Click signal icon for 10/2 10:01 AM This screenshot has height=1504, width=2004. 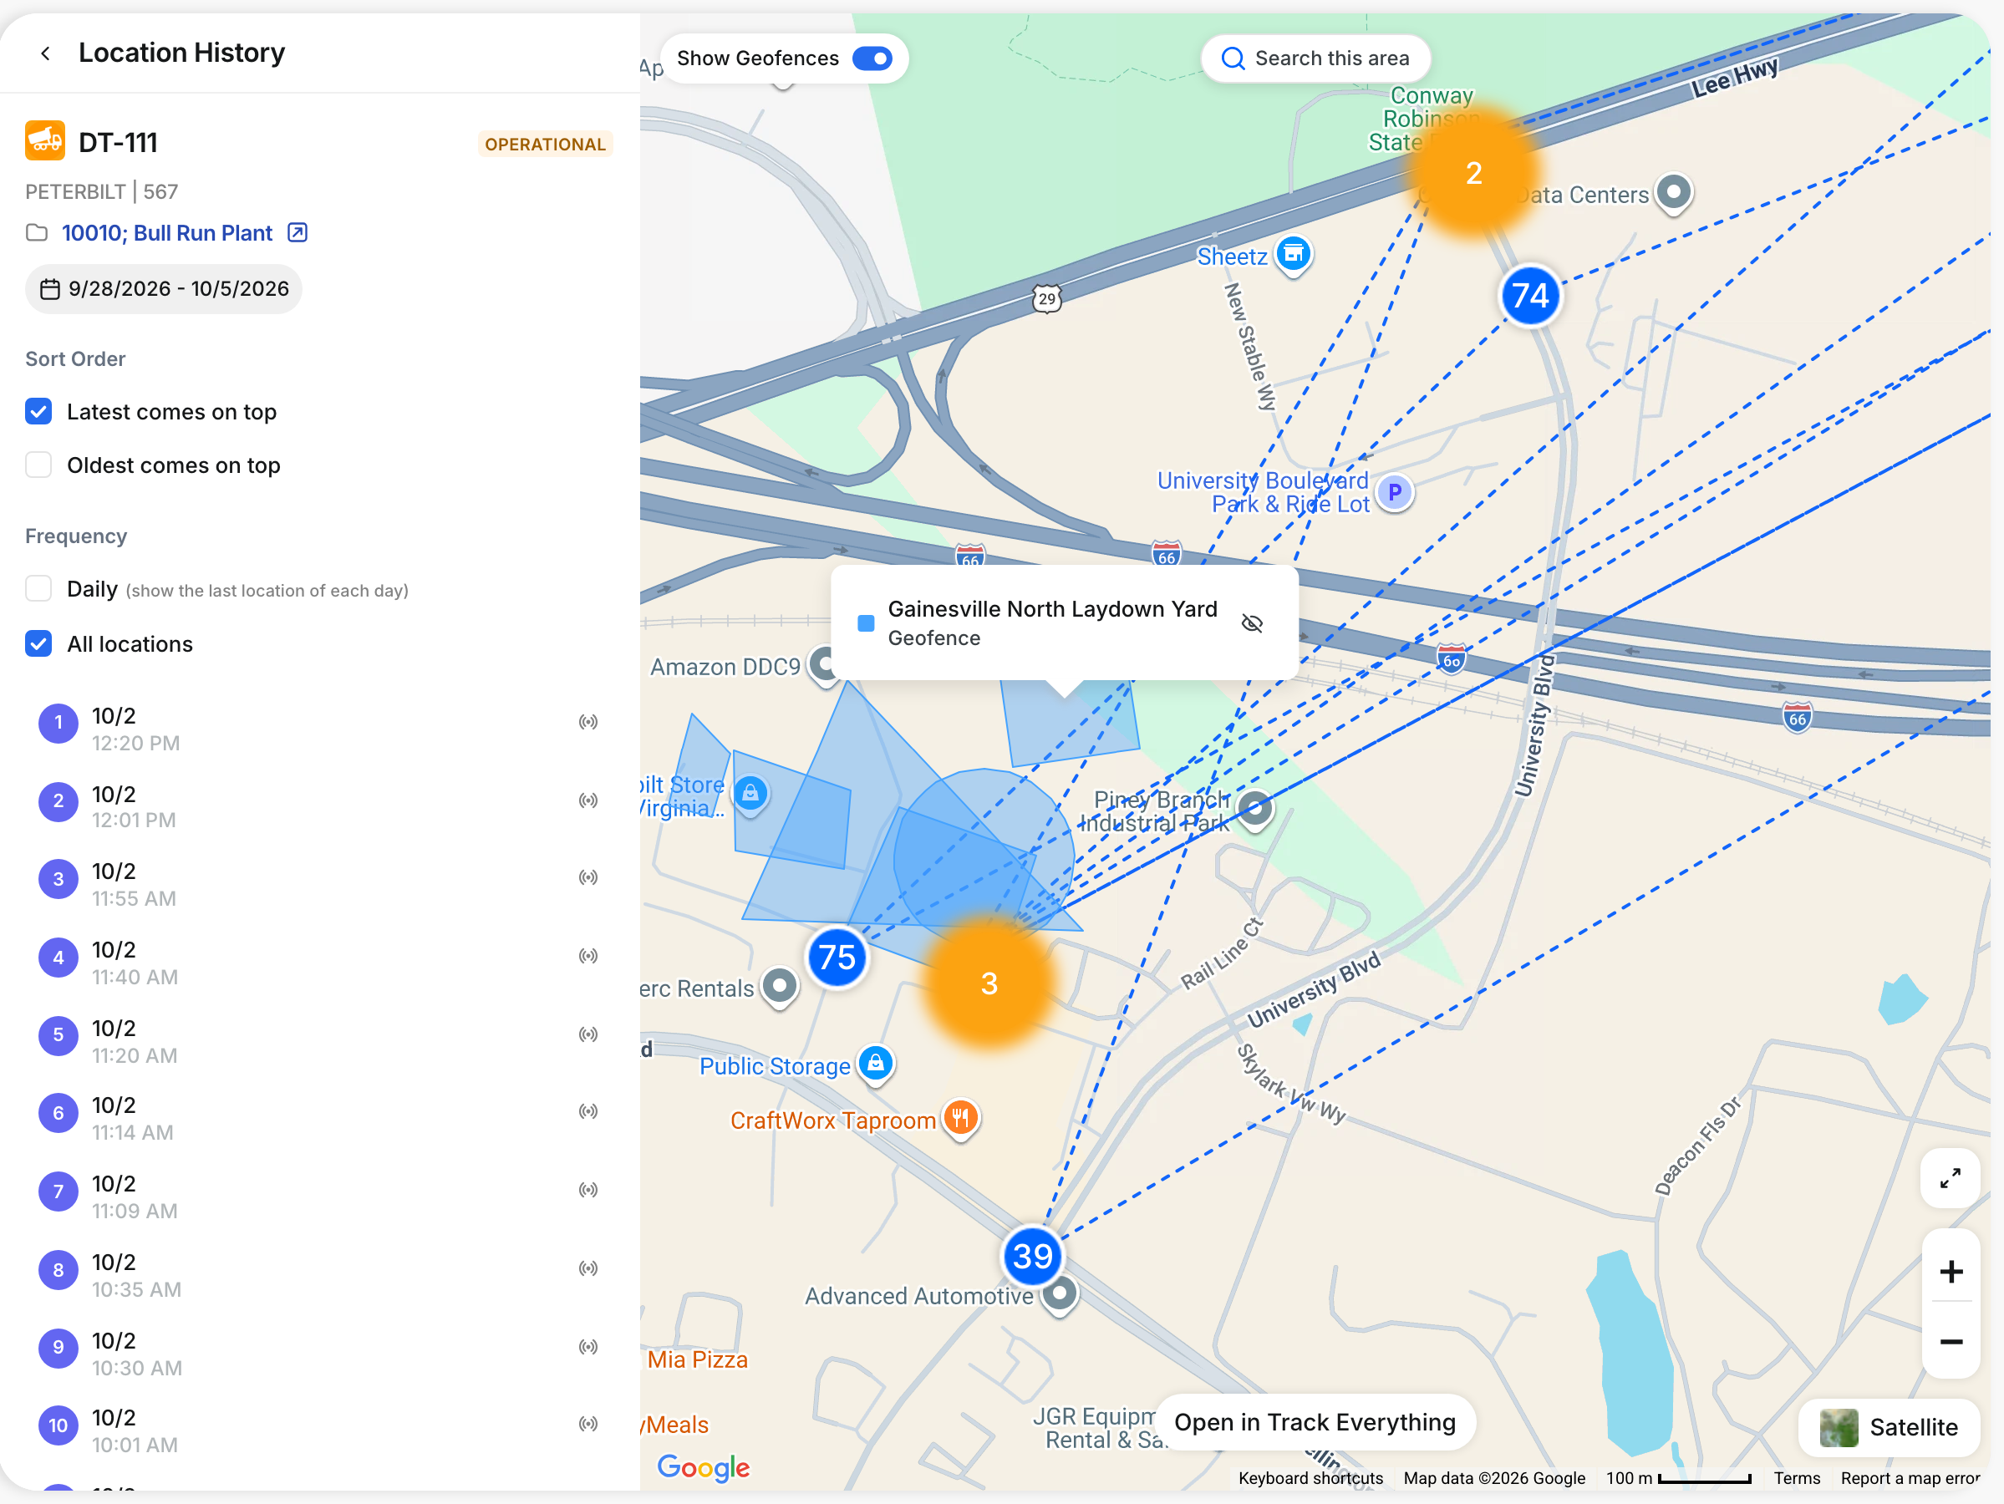[589, 1425]
